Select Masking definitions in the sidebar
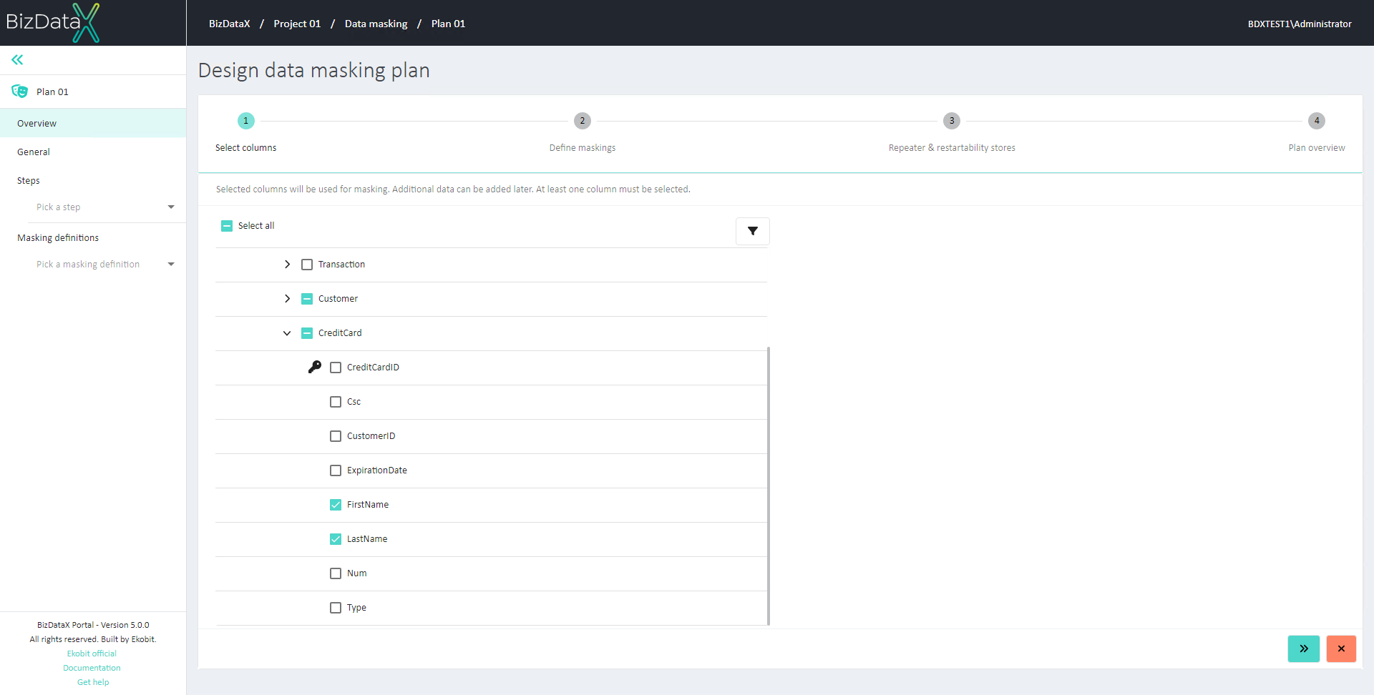The image size is (1374, 695). (58, 238)
